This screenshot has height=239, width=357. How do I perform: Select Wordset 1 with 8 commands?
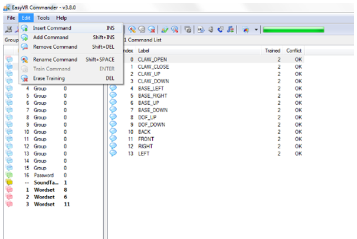tap(45, 190)
